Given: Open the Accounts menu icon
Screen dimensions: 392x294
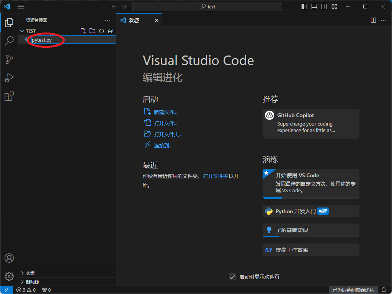Looking at the screenshot, I should (x=9, y=258).
